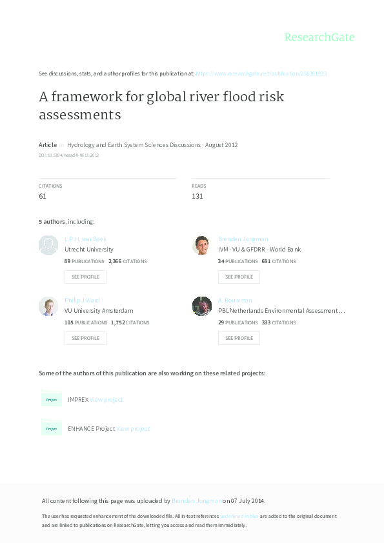Click the ResearchGate logo
Viewport: 384px width, 543px height.
point(319,37)
